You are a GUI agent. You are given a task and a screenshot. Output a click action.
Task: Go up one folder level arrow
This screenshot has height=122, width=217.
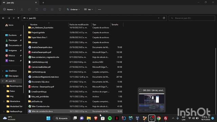18,18
